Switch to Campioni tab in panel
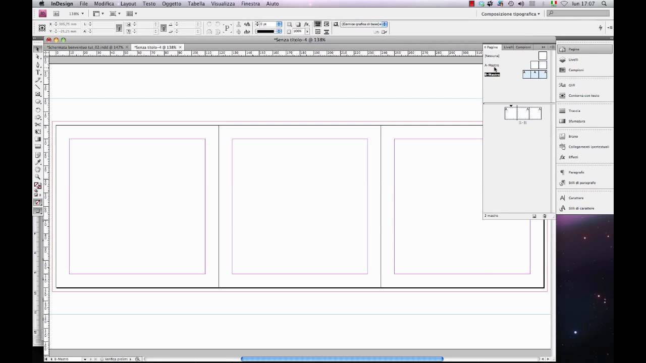This screenshot has width=646, height=363. 523,47
